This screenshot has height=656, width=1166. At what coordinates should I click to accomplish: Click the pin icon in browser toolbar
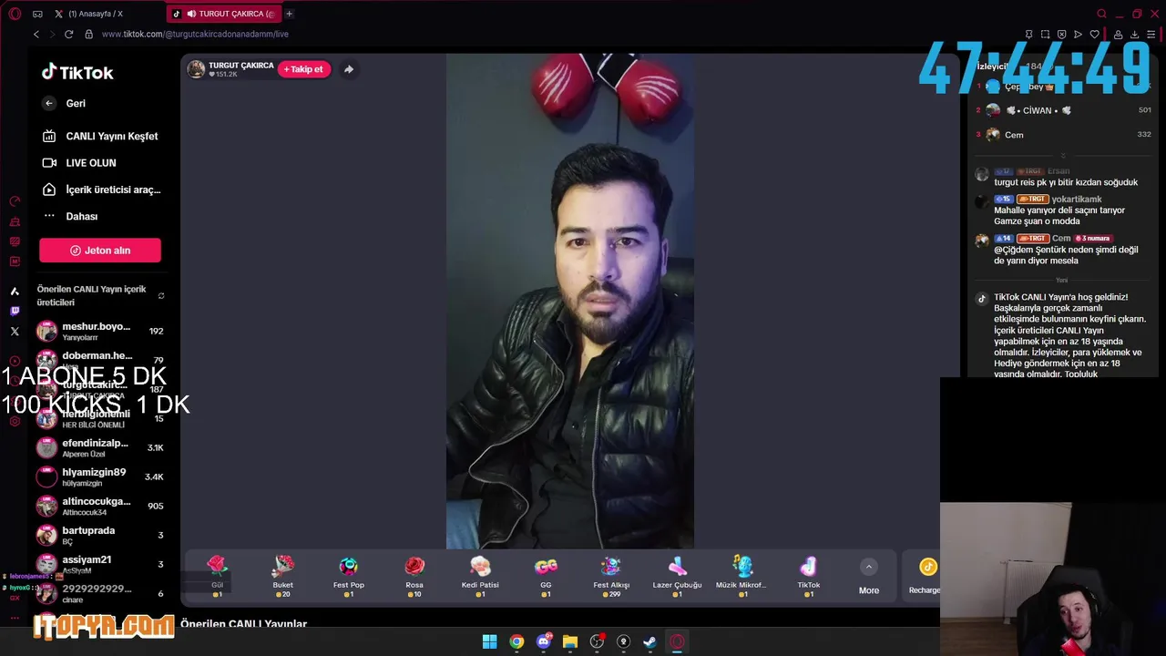pyautogui.click(x=1028, y=35)
